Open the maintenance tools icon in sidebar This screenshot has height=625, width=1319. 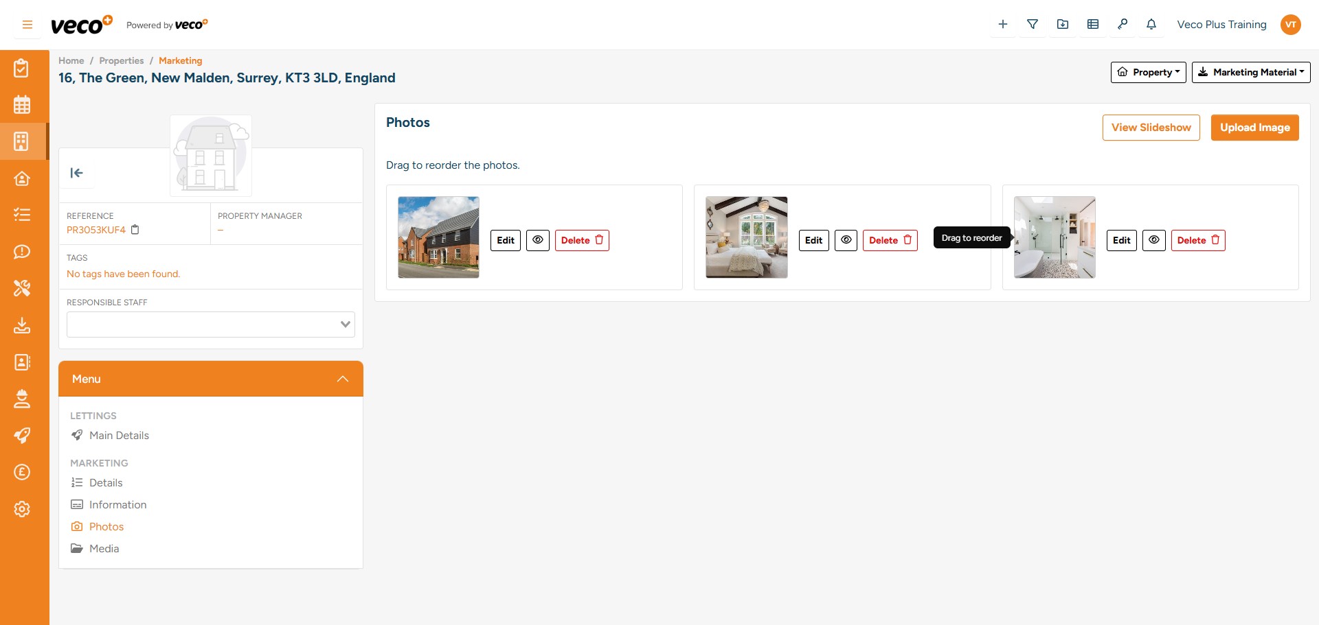(x=23, y=288)
